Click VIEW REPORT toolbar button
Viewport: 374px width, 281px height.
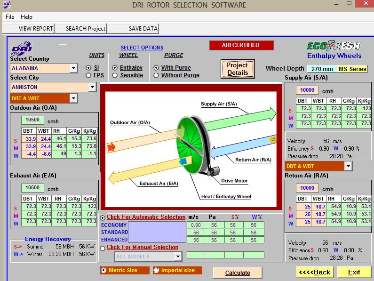click(x=29, y=28)
